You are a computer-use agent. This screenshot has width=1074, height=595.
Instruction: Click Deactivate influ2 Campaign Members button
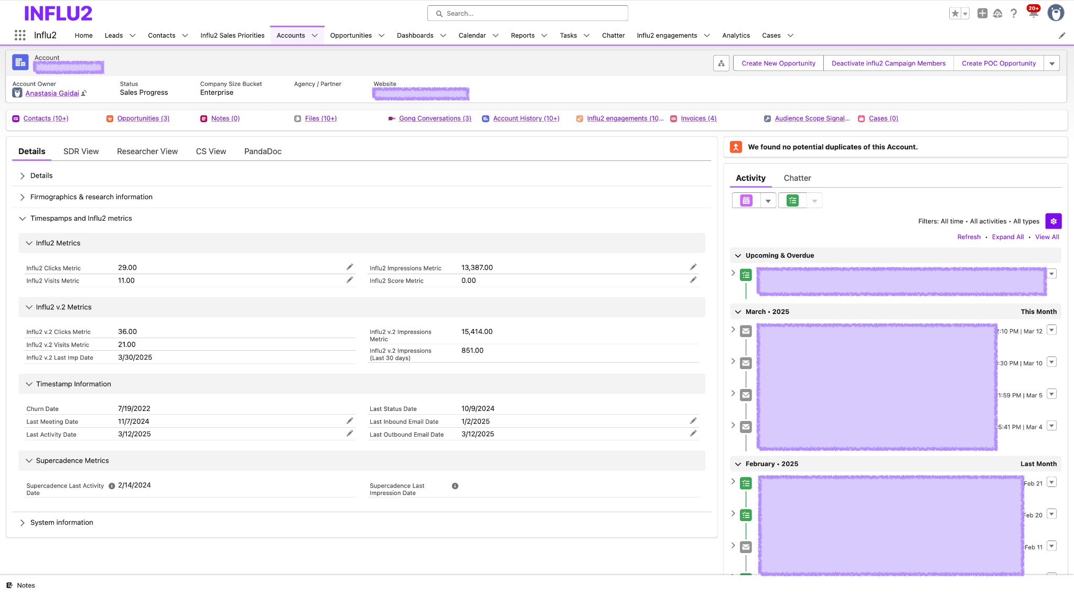[888, 63]
